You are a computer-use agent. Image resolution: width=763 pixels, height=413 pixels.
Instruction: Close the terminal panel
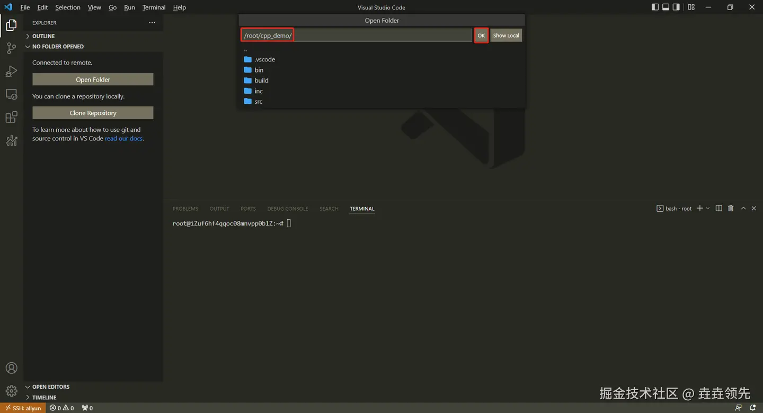(x=754, y=209)
